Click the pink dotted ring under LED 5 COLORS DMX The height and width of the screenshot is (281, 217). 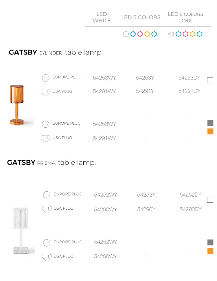(185, 34)
